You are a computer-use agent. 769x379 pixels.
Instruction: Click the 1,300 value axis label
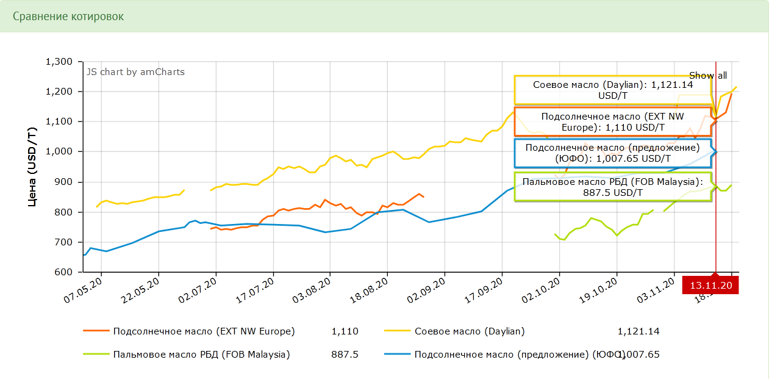click(x=59, y=62)
